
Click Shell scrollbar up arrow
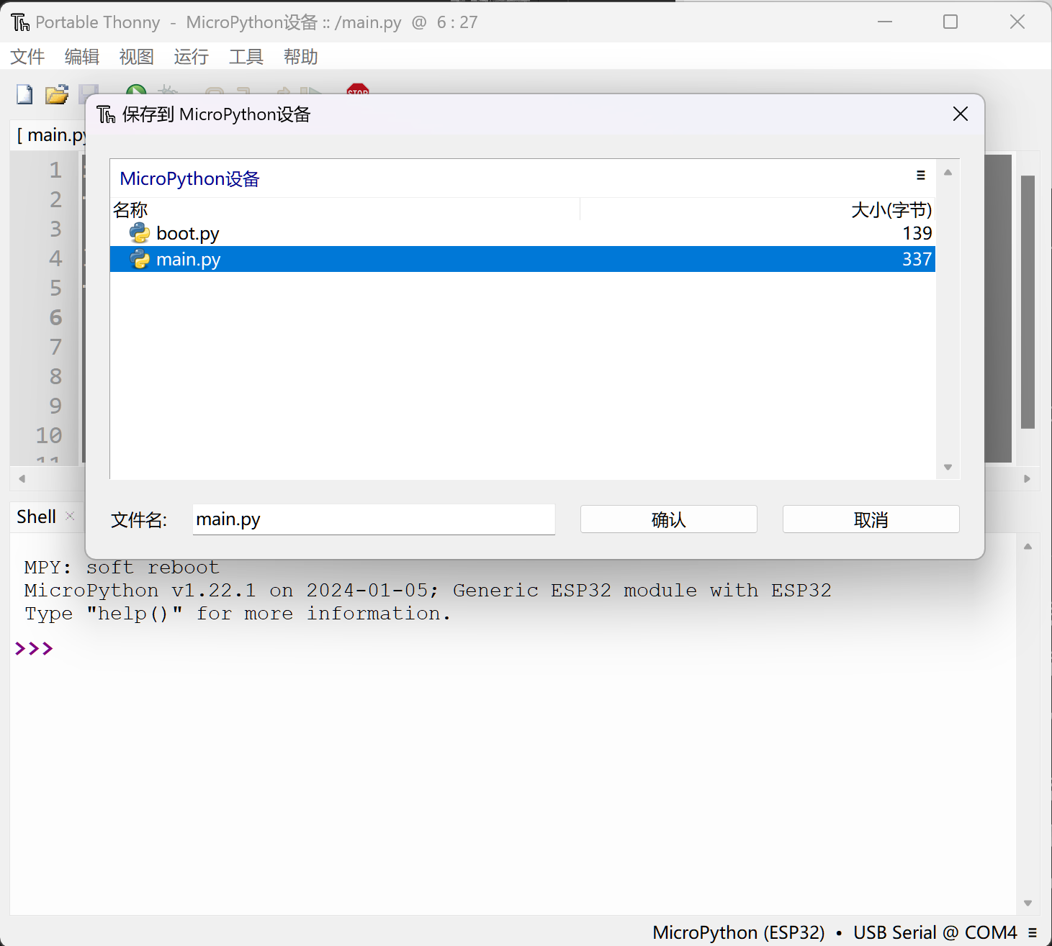click(1028, 547)
